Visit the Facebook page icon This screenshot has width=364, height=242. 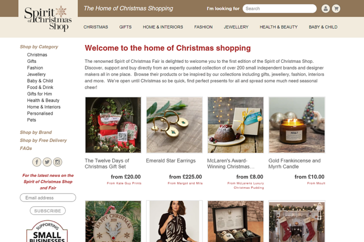click(x=36, y=162)
